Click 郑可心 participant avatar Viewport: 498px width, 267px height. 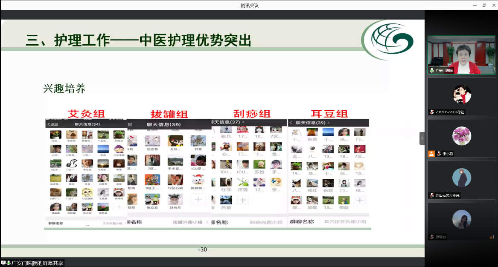pos(462,219)
